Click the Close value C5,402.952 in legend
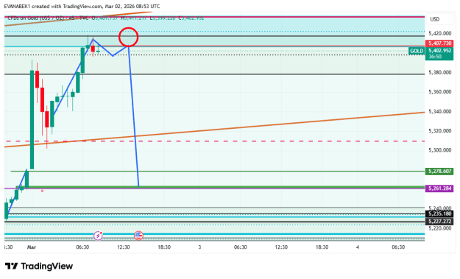This screenshot has width=460, height=279. coord(191,18)
